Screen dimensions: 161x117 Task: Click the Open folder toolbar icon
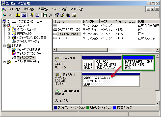pos(62,15)
